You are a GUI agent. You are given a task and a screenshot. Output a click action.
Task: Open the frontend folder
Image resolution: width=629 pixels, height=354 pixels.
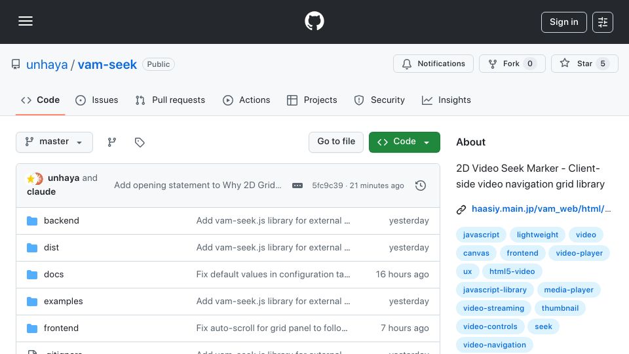[61, 328]
